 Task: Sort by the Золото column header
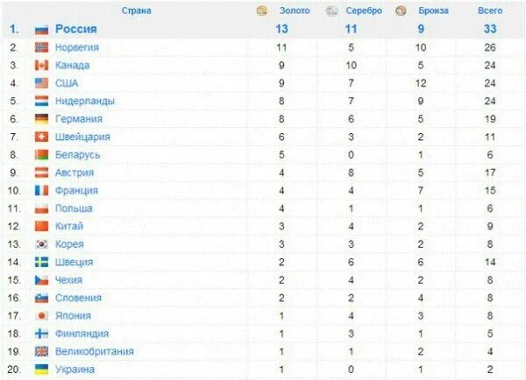click(295, 11)
